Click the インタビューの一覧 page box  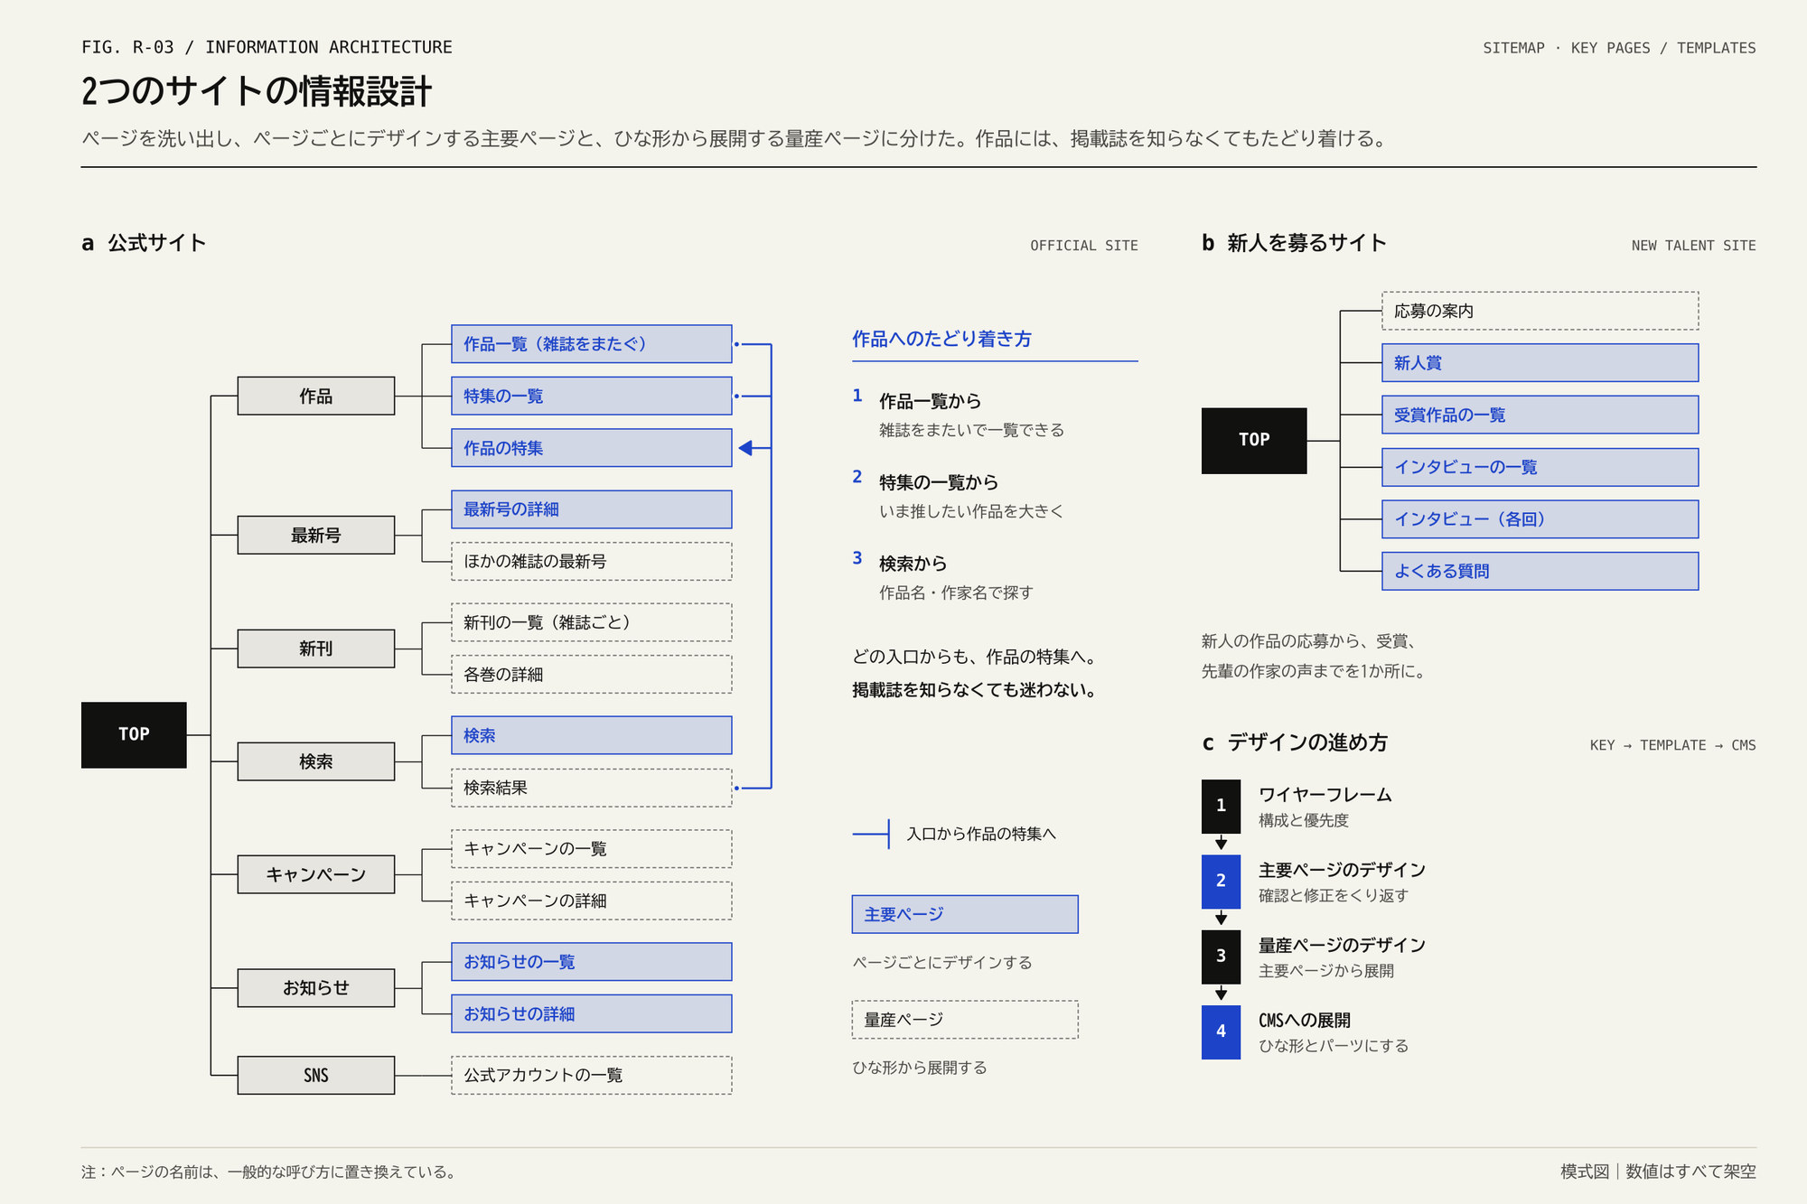[x=1540, y=467]
